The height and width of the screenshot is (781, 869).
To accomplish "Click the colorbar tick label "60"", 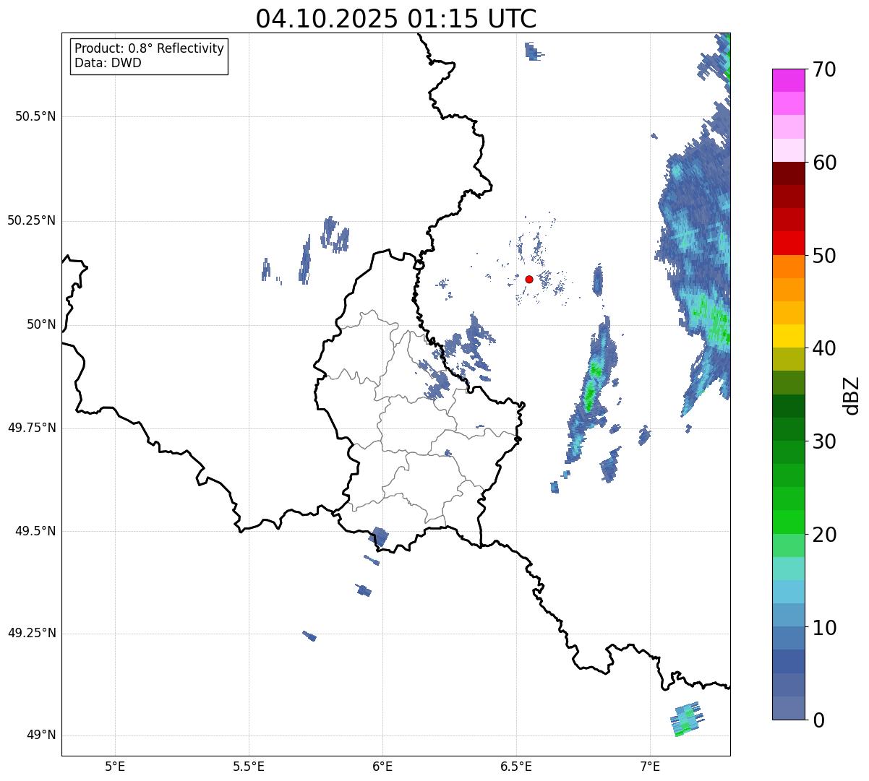I will (824, 163).
